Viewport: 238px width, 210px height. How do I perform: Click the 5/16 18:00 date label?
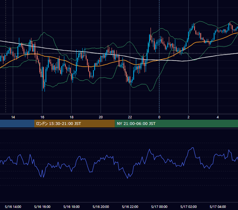click(71, 206)
